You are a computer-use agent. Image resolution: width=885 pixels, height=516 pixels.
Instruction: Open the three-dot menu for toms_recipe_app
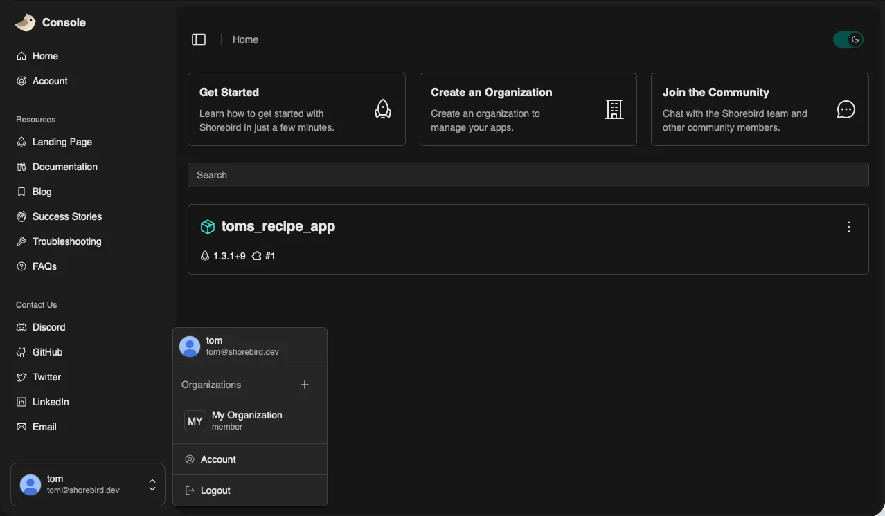[x=849, y=226]
